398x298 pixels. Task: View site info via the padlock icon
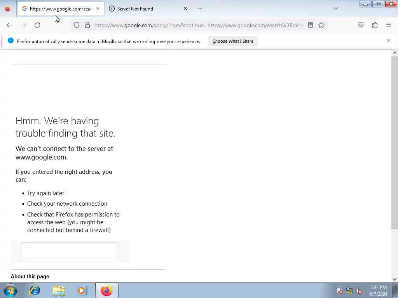(87, 25)
